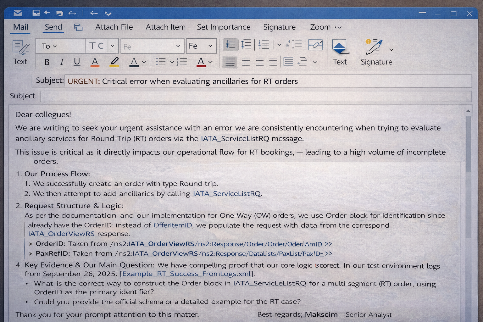Image resolution: width=483 pixels, height=322 pixels.
Task: Open chevron after numbered list in top row
Action: tap(279, 45)
